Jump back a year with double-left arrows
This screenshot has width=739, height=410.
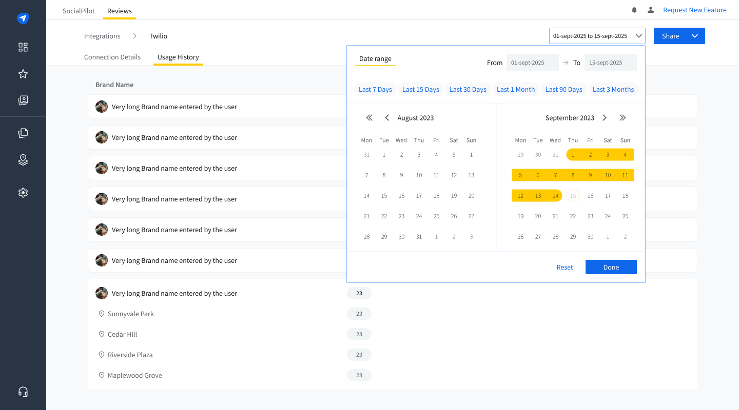[369, 118]
